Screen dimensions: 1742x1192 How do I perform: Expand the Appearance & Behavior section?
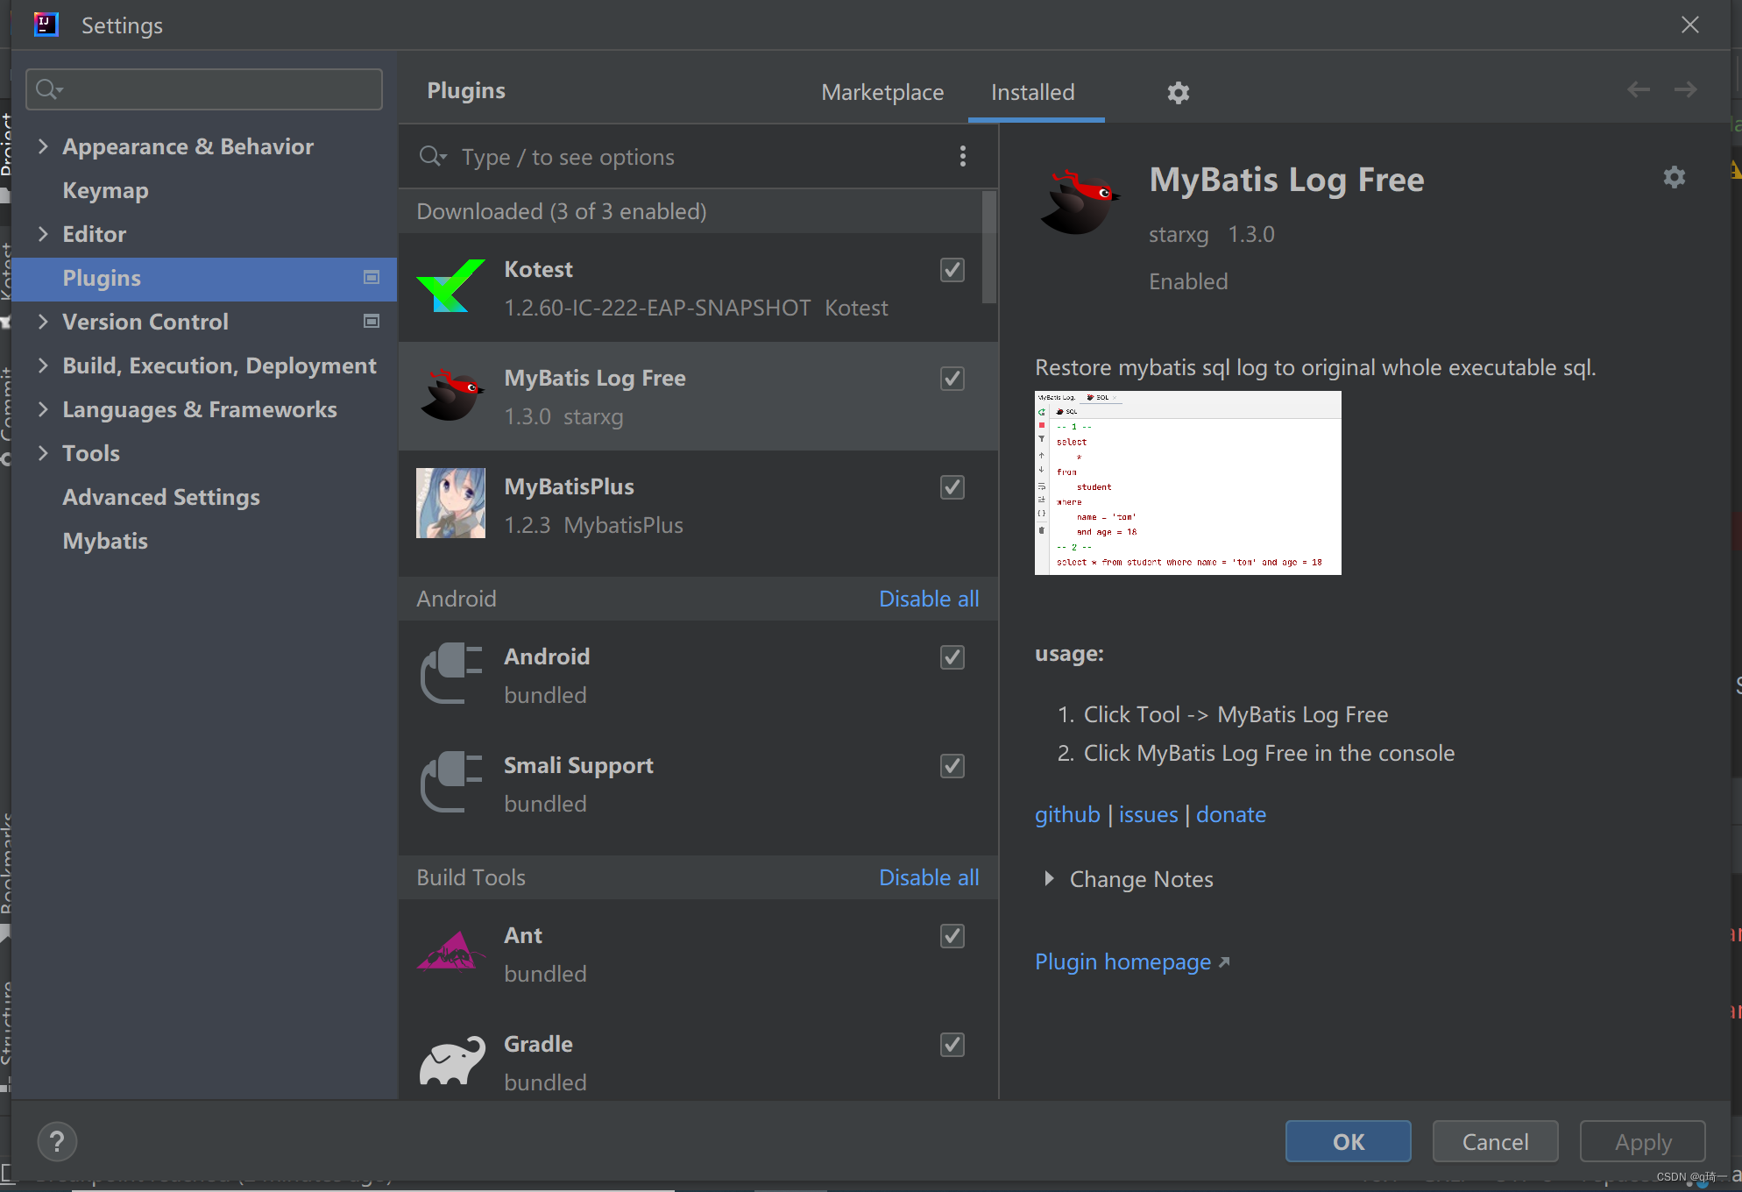[45, 145]
